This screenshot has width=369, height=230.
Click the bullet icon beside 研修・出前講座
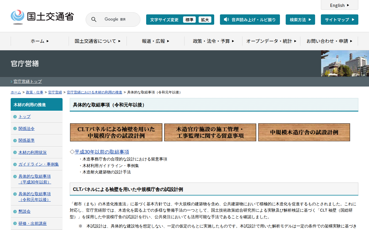pos(15,224)
